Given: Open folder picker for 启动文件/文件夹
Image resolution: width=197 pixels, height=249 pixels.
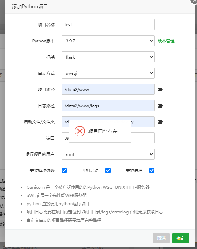Looking at the screenshot, I should tap(160, 122).
